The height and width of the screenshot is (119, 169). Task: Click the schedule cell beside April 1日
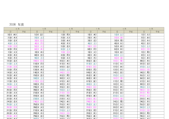click(24, 35)
